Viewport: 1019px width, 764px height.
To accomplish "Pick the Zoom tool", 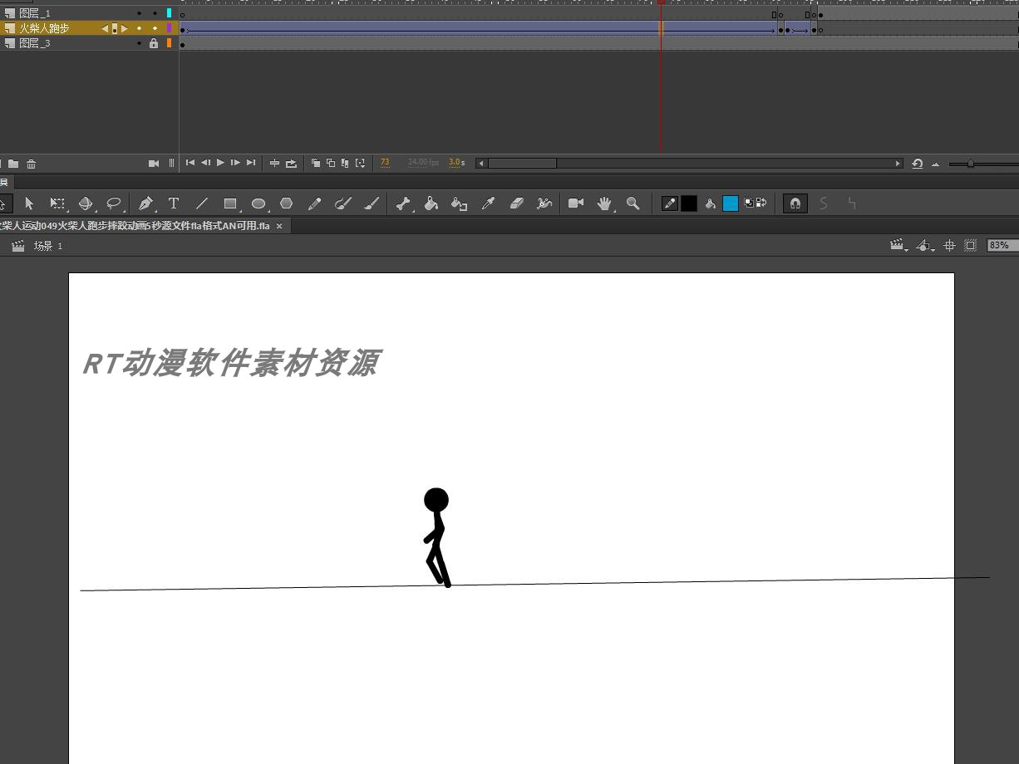I will pos(633,203).
